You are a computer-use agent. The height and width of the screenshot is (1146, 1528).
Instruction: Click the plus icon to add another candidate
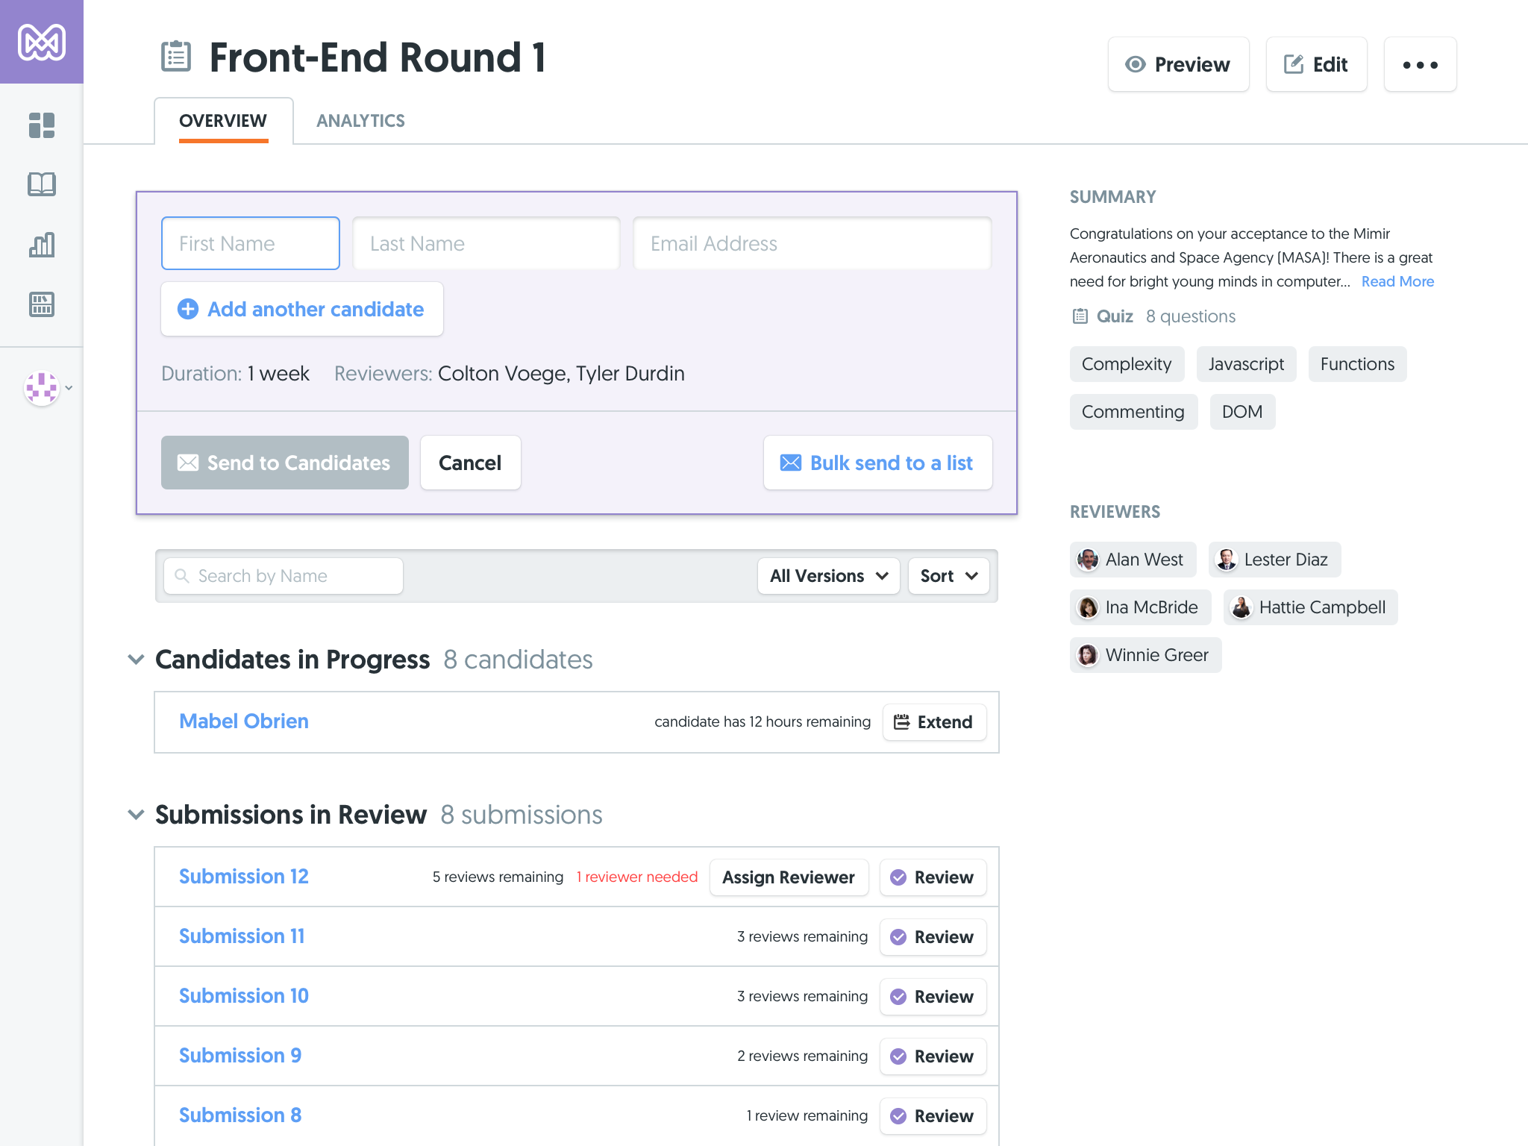pyautogui.click(x=188, y=309)
